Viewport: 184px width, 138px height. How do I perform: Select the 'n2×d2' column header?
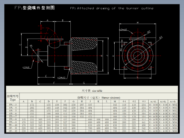[163, 102]
